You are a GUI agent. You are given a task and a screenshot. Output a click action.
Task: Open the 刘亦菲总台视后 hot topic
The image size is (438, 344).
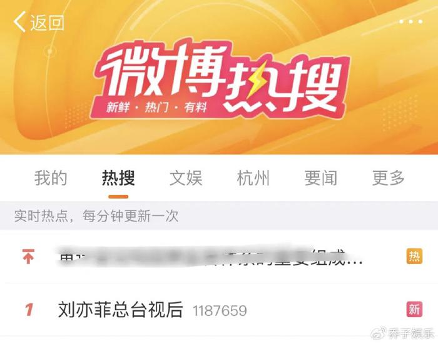pos(120,310)
